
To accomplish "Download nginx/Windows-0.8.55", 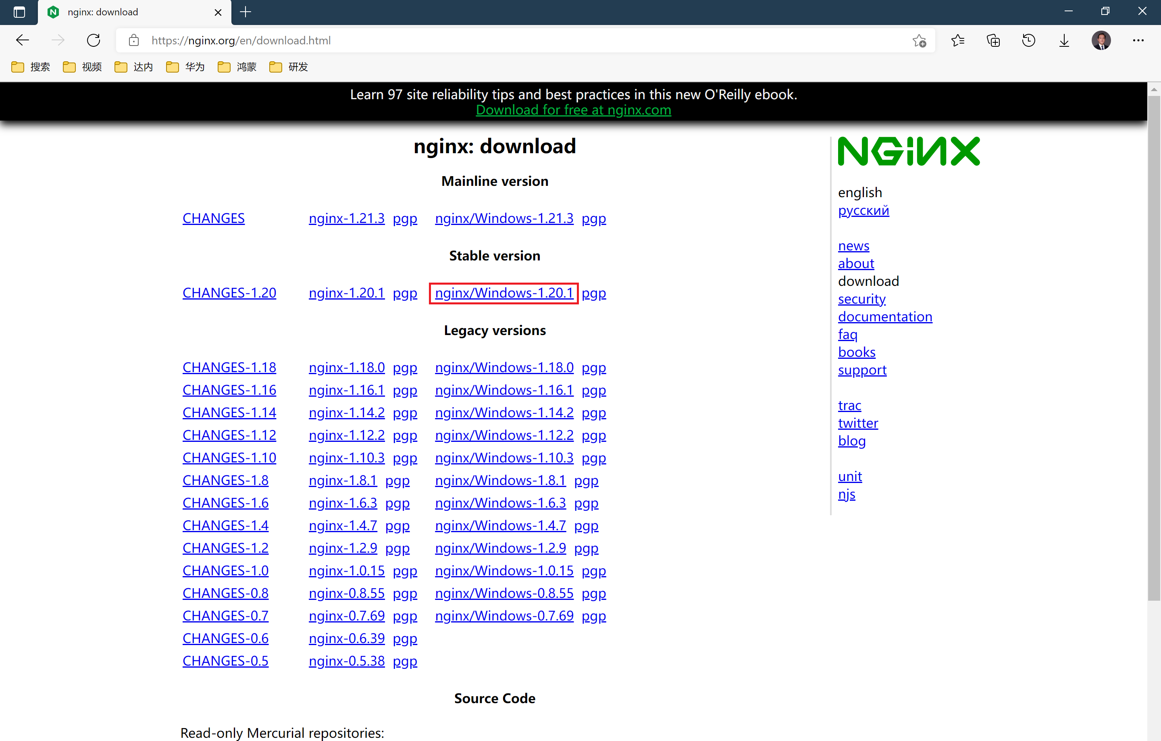I will click(504, 593).
